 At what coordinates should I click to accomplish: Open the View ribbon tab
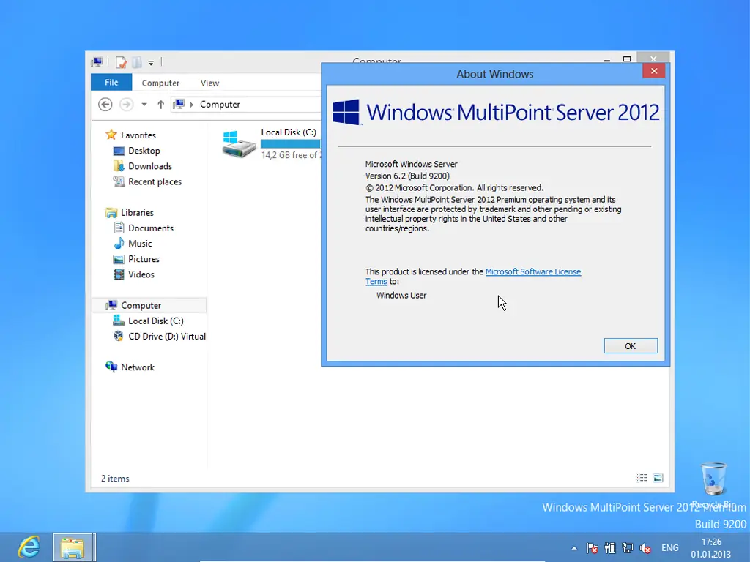pyautogui.click(x=209, y=83)
